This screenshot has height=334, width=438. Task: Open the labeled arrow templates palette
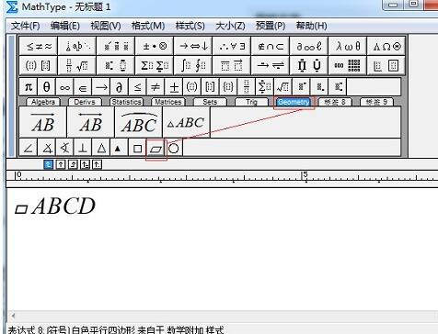pyautogui.click(x=271, y=65)
